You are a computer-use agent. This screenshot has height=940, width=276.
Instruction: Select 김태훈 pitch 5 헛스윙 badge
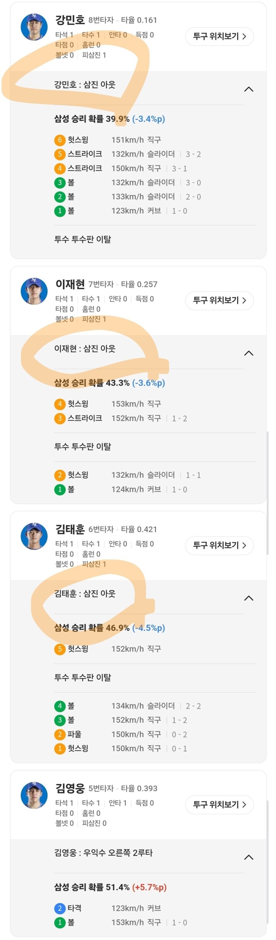point(59,649)
